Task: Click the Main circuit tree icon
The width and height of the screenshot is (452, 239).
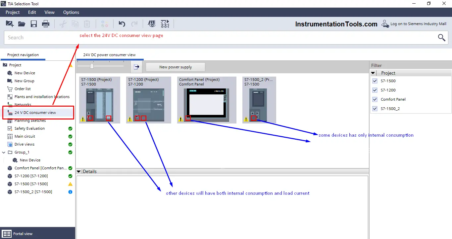Action: pyautogui.click(x=10, y=136)
